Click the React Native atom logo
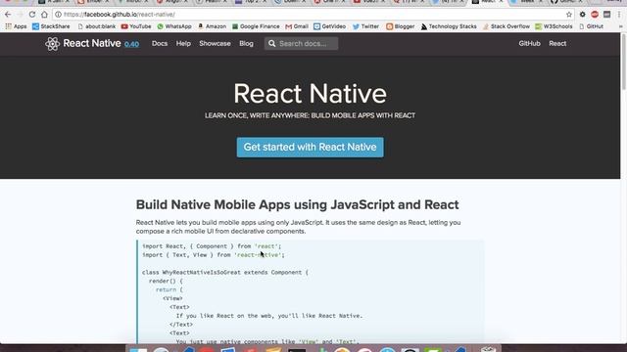Viewport: 627px width, 352px height. [52, 43]
